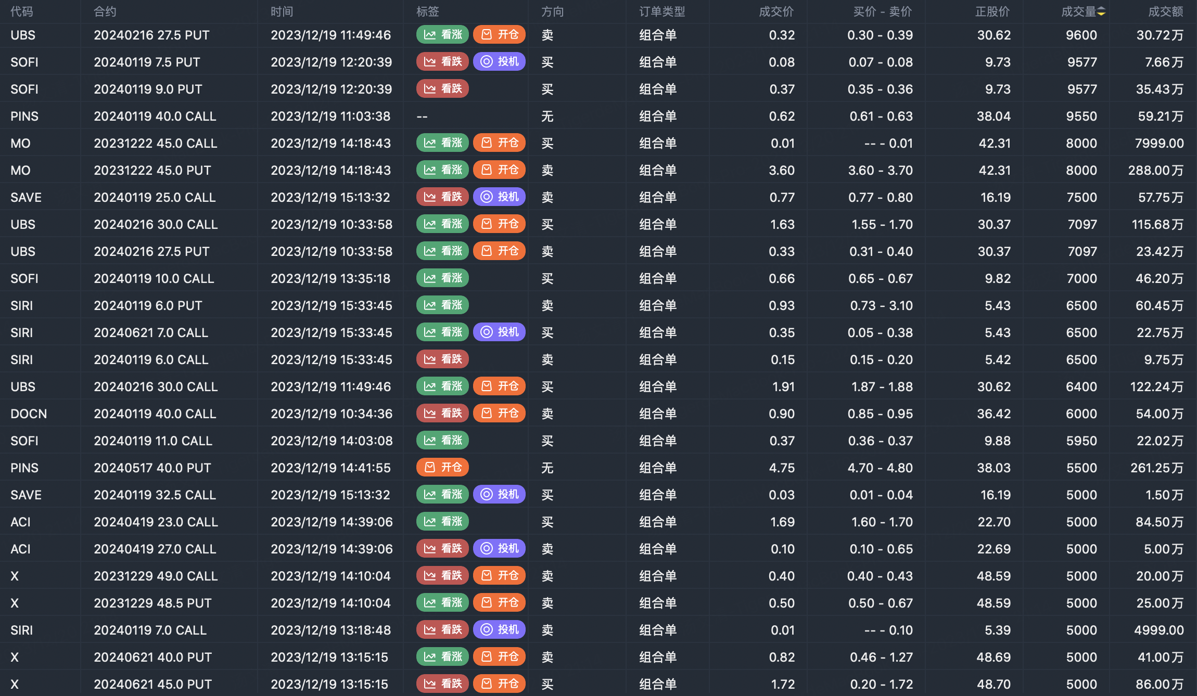Open DOCN ticker link
The image size is (1197, 696).
(29, 414)
